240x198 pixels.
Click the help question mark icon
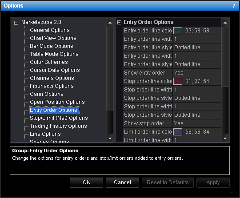coord(234,6)
